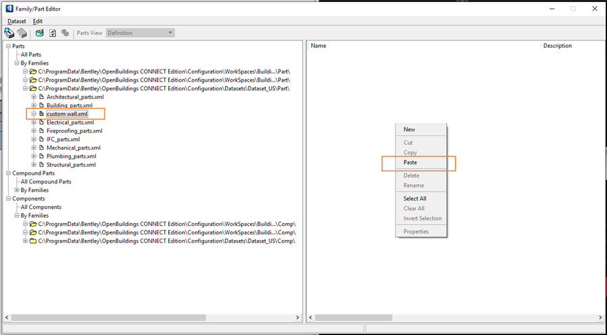Click the Dataset_US\Part\ open folder icon

[33, 88]
